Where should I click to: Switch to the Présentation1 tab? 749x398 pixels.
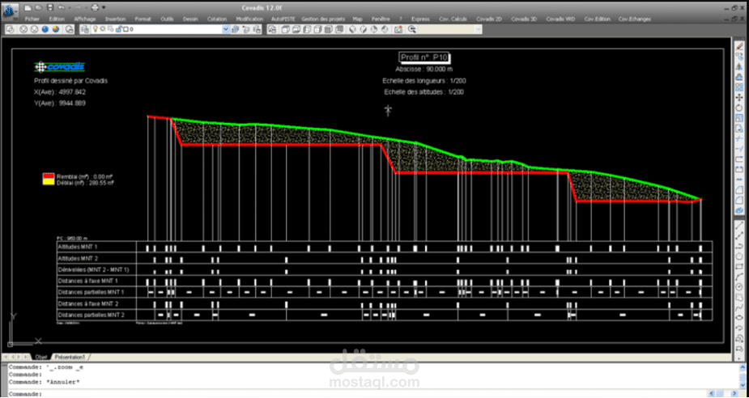(72, 356)
